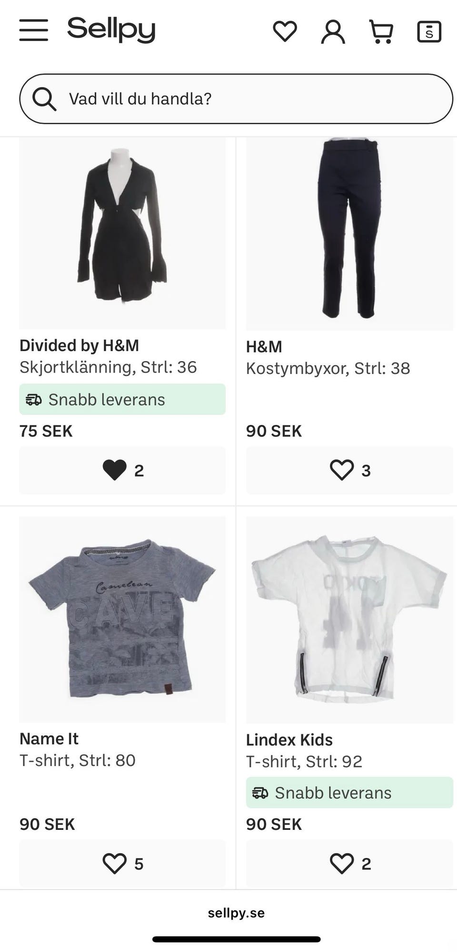Tap the Sellpy S bag icon

click(429, 32)
